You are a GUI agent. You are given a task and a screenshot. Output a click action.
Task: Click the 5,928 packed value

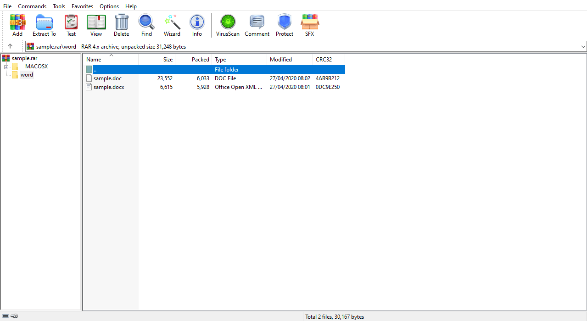coord(203,87)
